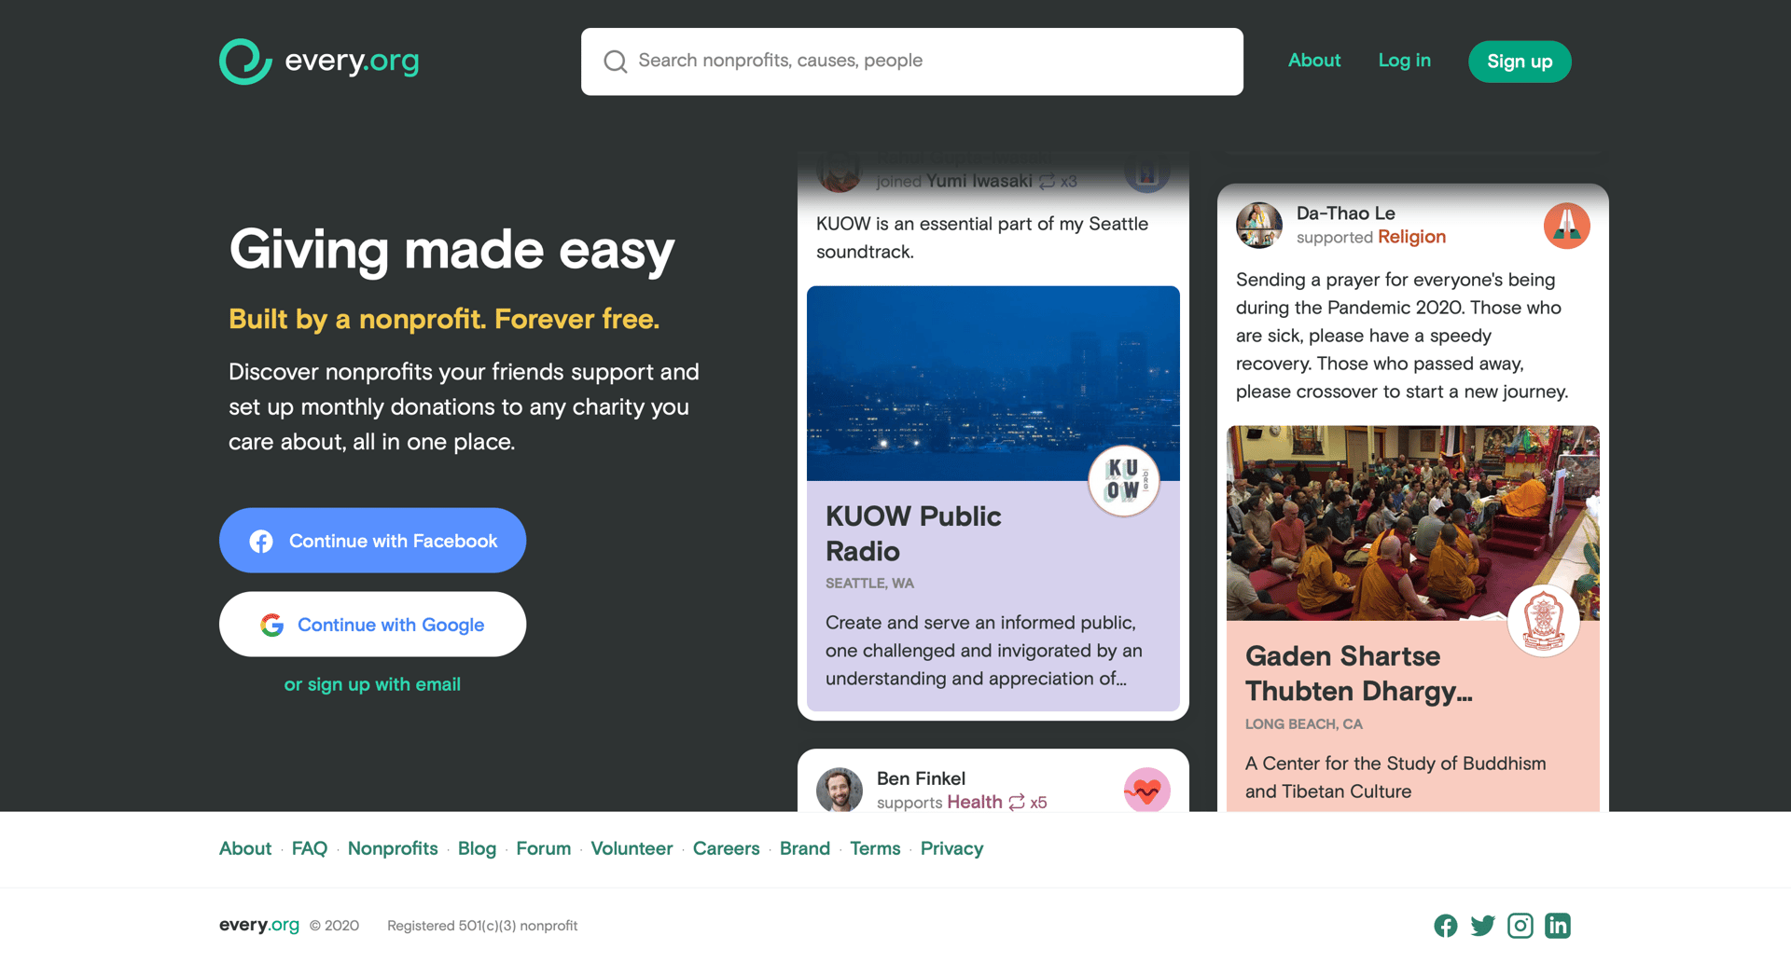Open LinkedIn page from footer icon
The image size is (1791, 963).
click(x=1557, y=926)
